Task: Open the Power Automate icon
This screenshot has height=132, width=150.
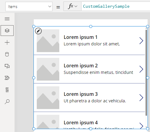Action: pyautogui.click(x=7, y=78)
